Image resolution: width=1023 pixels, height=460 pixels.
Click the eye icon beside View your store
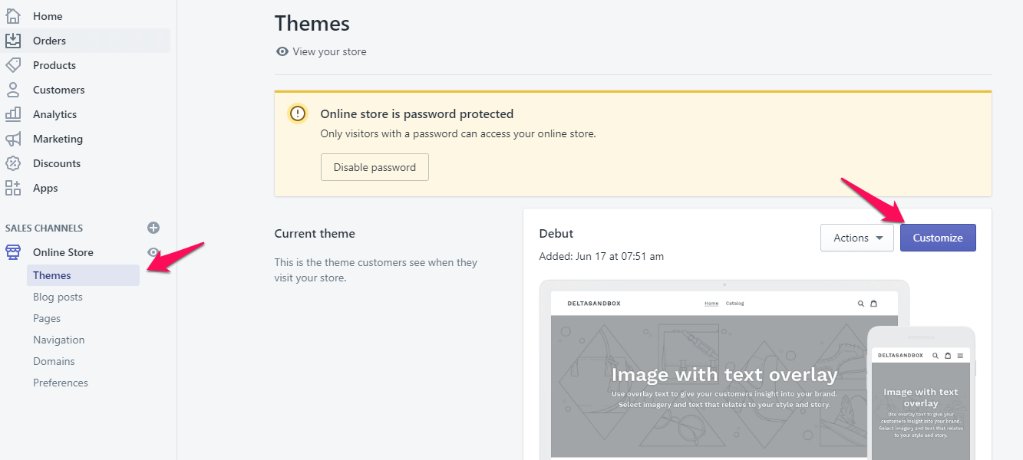pos(282,51)
